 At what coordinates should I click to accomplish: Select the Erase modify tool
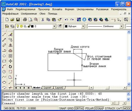(x=10, y=35)
